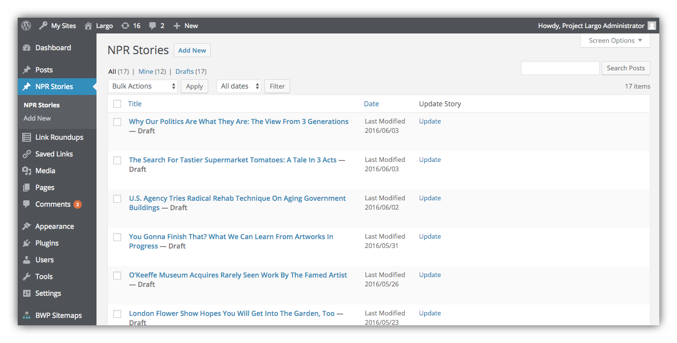Click the administrator avatar image
Image resolution: width=677 pixels, height=343 pixels.
coord(651,26)
